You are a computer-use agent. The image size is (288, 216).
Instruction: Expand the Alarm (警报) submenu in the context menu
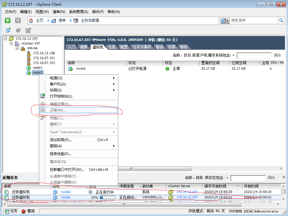tap(114, 146)
